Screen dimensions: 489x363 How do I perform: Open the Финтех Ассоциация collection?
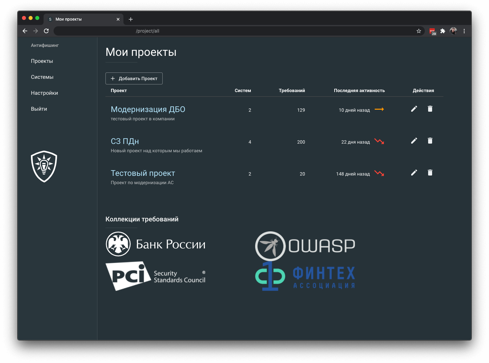click(x=305, y=276)
